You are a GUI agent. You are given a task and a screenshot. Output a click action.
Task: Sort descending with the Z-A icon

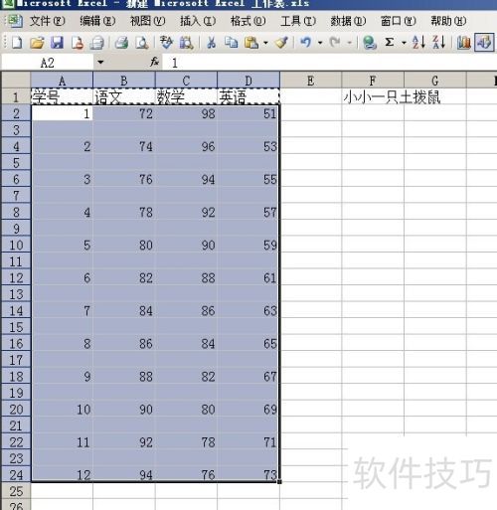tap(438, 43)
